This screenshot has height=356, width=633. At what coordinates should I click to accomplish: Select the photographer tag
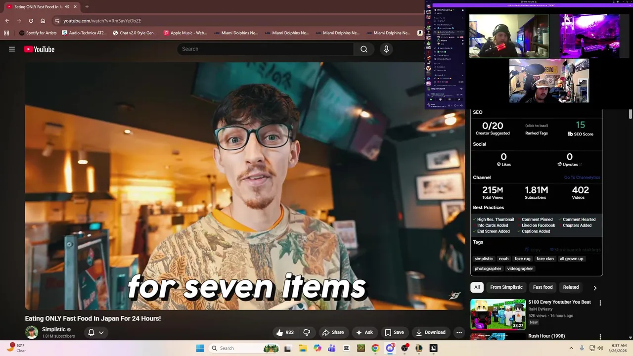click(488, 268)
